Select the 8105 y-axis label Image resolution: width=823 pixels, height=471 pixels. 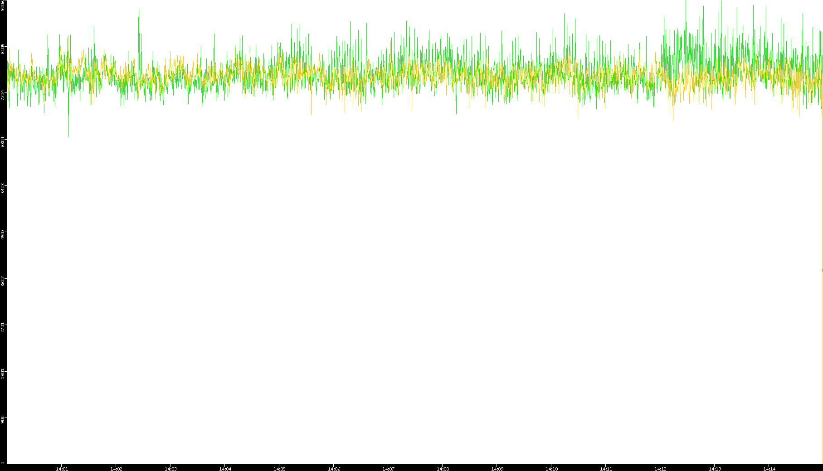(x=3, y=49)
